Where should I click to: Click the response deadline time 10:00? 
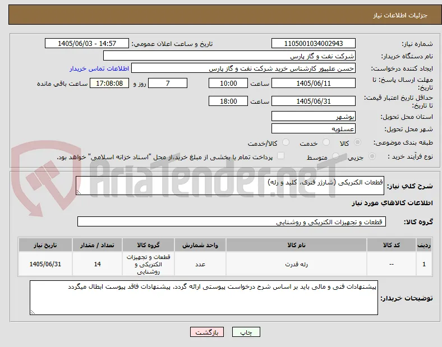pyautogui.click(x=228, y=83)
